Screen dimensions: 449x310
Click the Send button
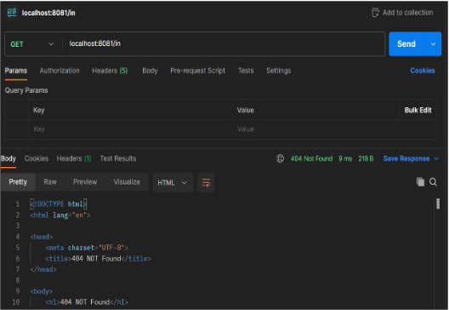[406, 44]
